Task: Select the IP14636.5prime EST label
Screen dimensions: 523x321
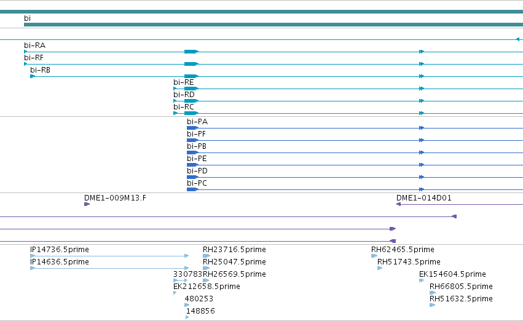Action: pyautogui.click(x=60, y=262)
